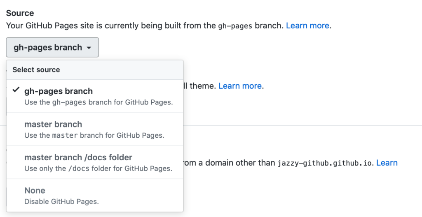This screenshot has height=217, width=422.
Task: Choose None to disable GitHub Pages
Action: (x=95, y=196)
